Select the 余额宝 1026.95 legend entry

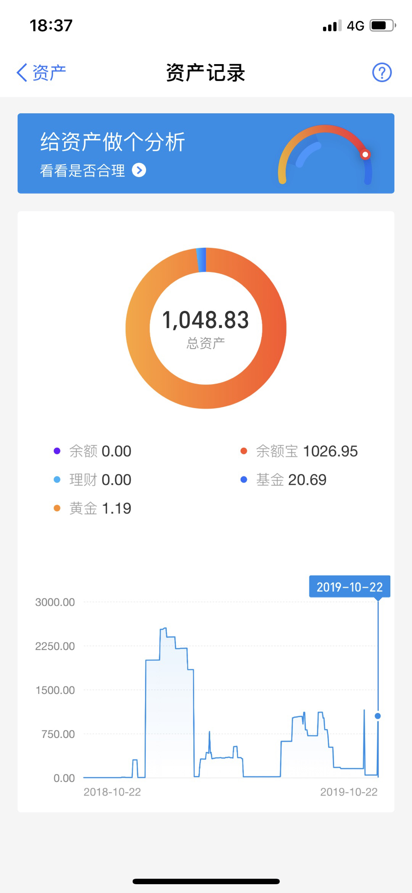click(299, 451)
